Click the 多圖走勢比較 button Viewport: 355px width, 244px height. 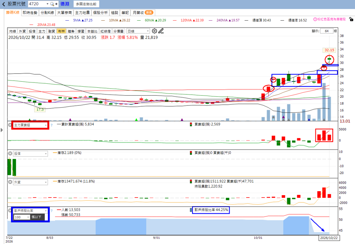tap(86, 4)
